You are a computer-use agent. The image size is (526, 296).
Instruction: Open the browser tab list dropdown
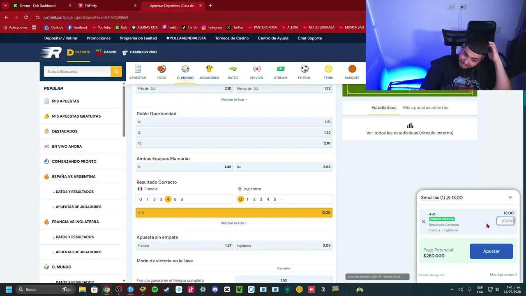point(5,6)
